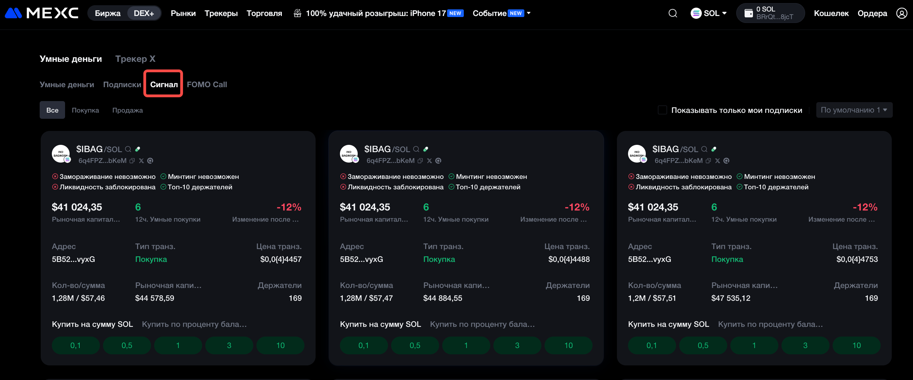This screenshot has height=380, width=913.
Task: Open the 'По умолчанию 1' dropdown
Action: click(x=854, y=110)
